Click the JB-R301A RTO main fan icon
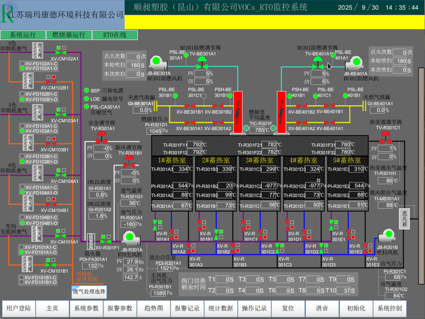The width and height of the screenshot is (425, 319). [130, 238]
